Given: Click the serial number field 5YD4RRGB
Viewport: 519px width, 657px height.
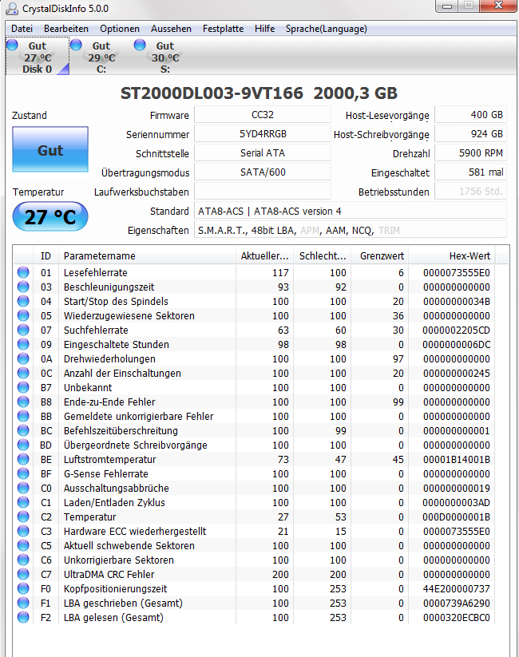Looking at the screenshot, I should click(x=263, y=134).
